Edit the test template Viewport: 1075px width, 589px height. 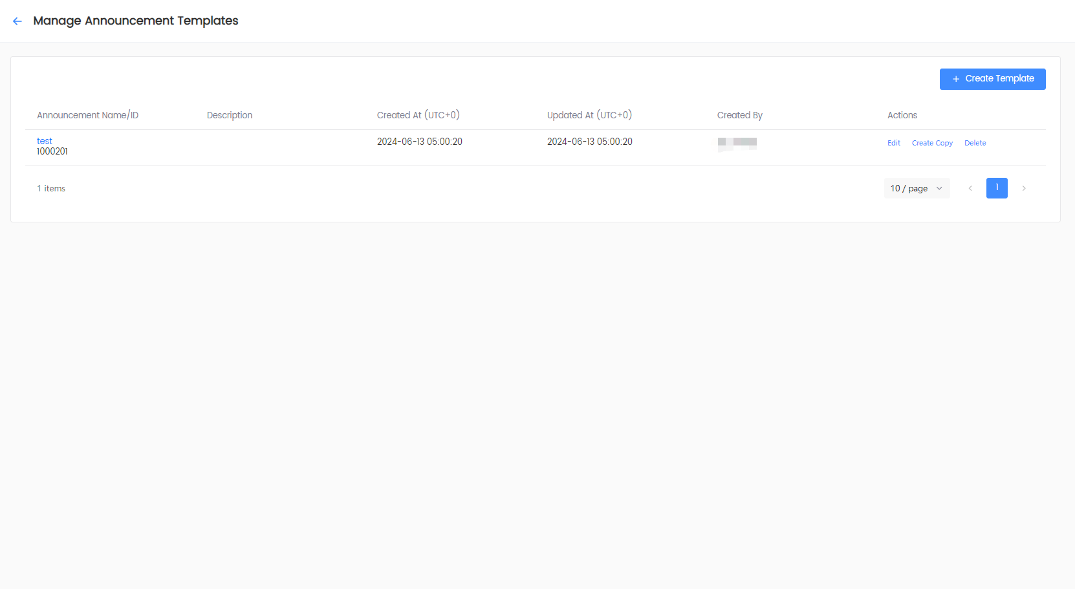coord(893,143)
